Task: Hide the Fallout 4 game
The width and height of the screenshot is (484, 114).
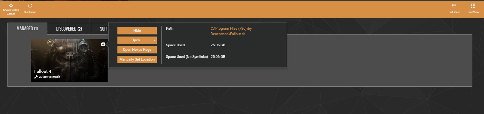Action: [137, 31]
